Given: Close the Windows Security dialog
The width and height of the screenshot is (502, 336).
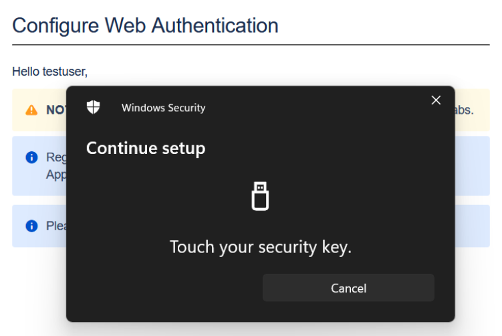Looking at the screenshot, I should (x=436, y=100).
